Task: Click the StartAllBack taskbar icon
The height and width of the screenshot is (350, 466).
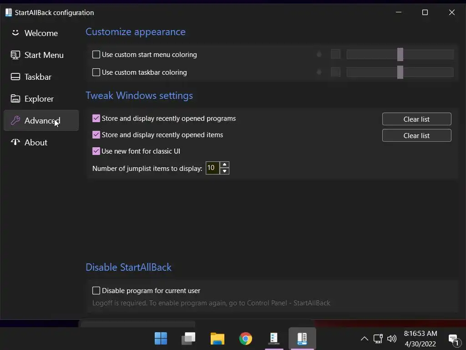Action: pos(302,339)
